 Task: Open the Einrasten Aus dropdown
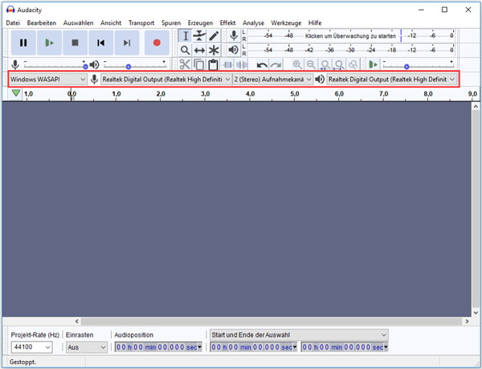point(87,347)
